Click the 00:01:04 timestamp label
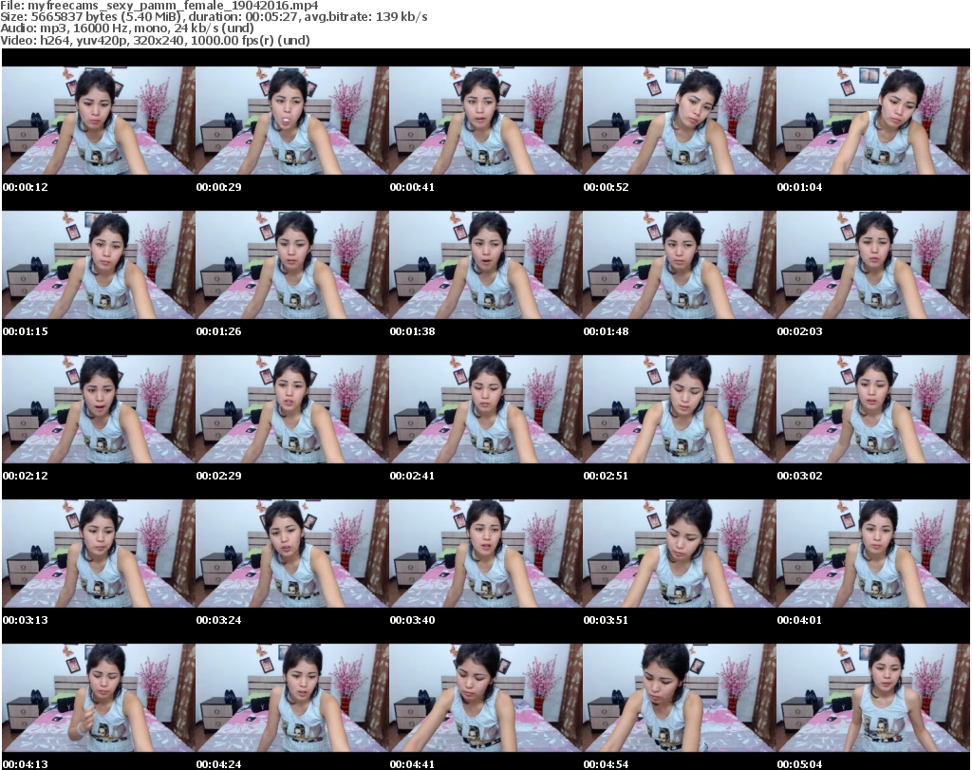 799,187
